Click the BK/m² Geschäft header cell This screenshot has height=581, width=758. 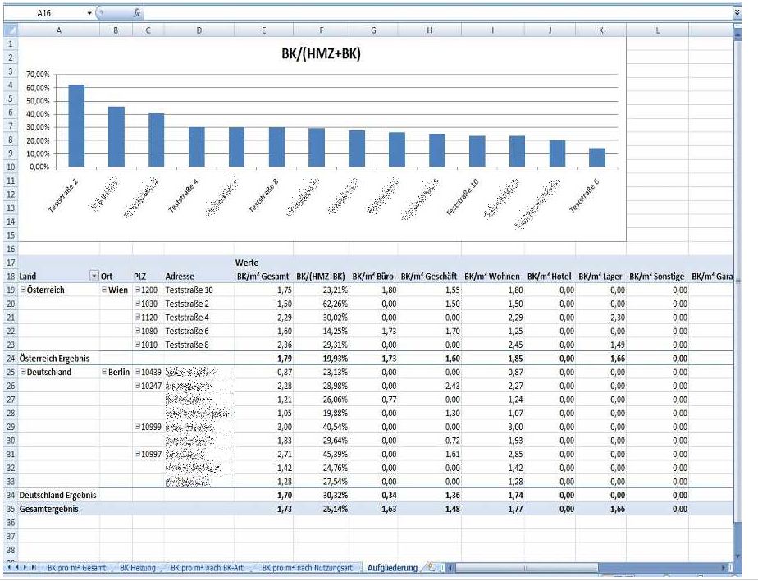tap(429, 277)
